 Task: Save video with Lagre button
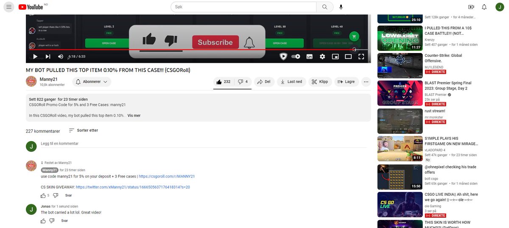click(347, 82)
